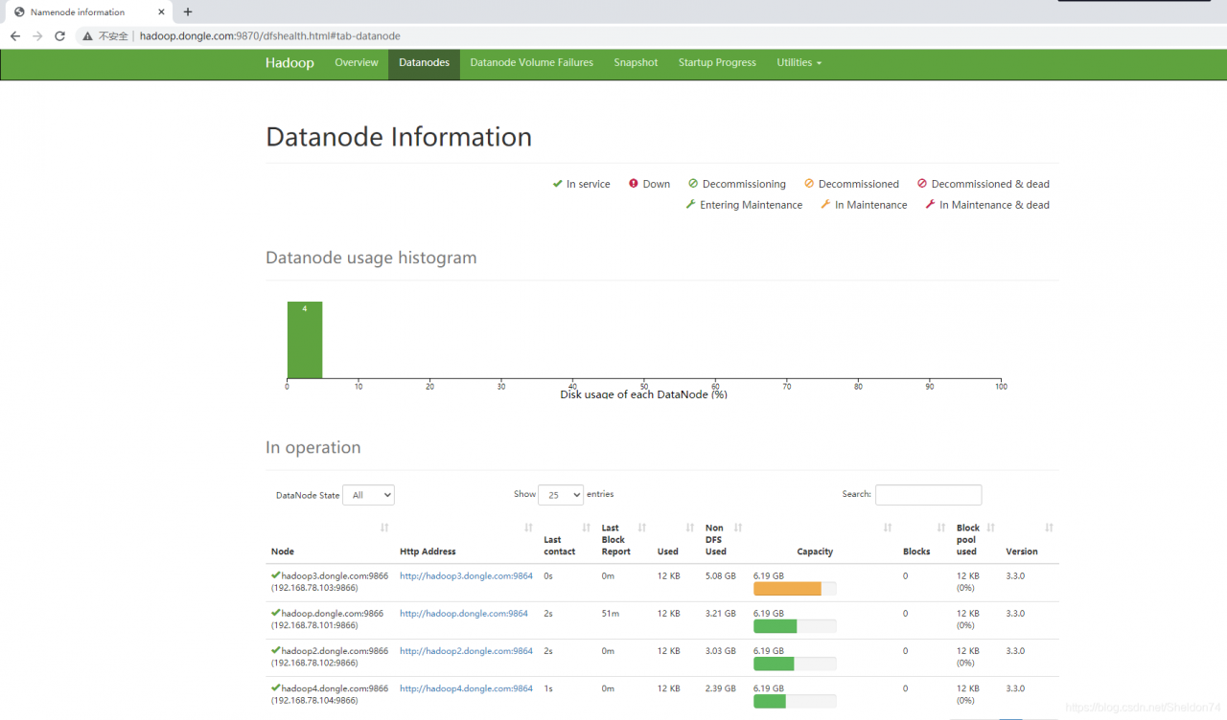Open the Datanode Volume Failures tab
Screen dimensions: 1227x720
click(x=532, y=63)
